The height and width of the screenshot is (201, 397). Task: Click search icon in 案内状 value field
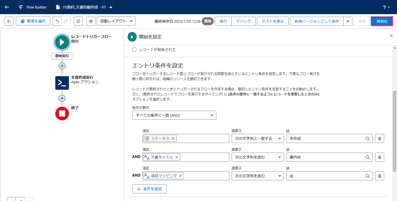367,157
